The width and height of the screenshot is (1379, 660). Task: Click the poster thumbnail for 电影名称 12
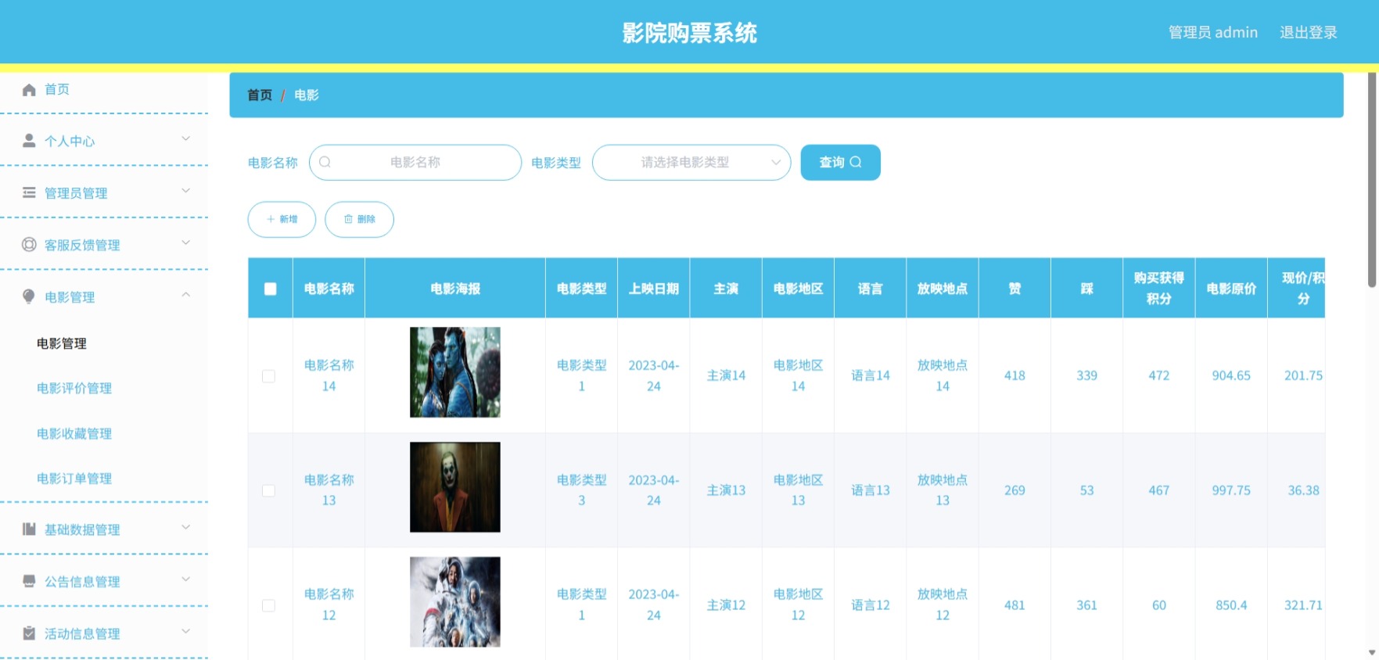(x=455, y=602)
